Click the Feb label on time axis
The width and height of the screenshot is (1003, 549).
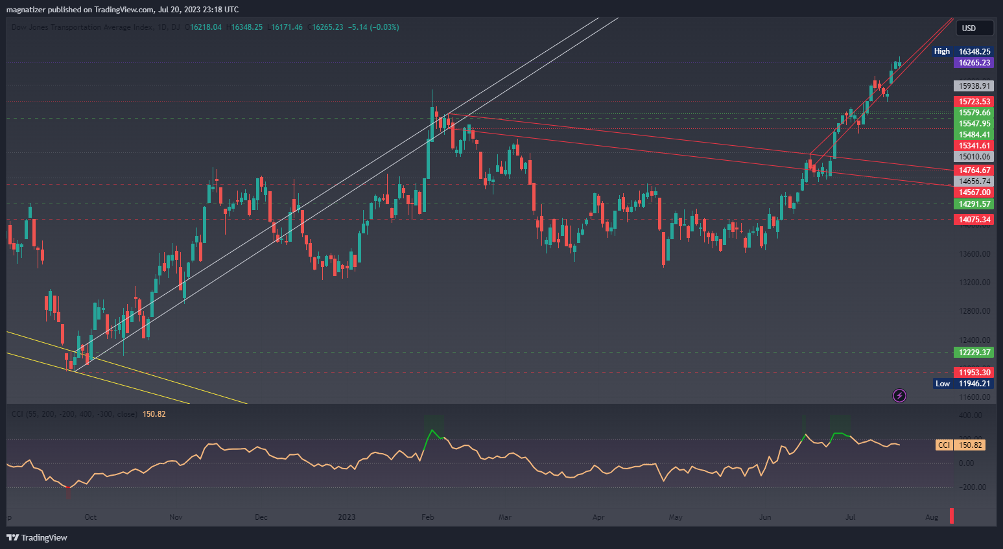(x=427, y=517)
